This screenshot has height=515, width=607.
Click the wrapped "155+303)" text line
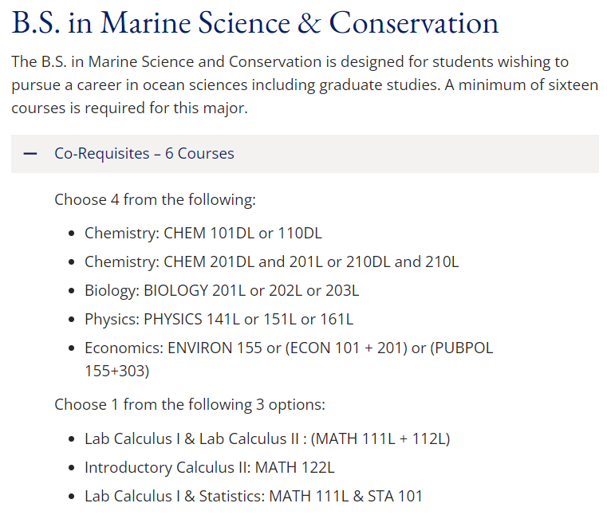(x=116, y=371)
